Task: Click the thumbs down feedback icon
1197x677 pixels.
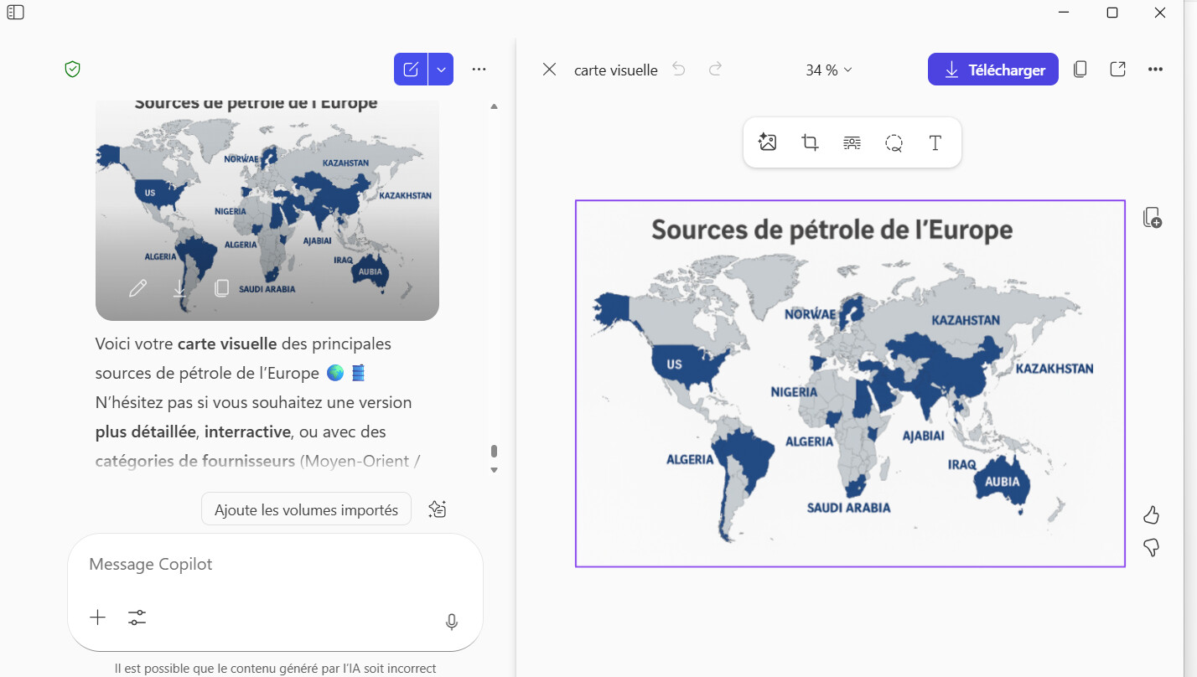Action: (1151, 547)
